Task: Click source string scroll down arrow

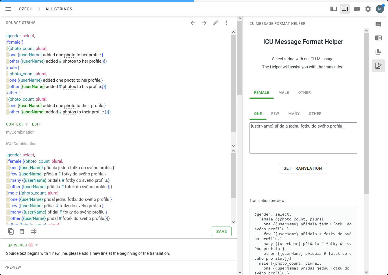Action: 234,146
